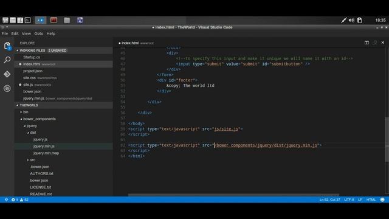Open the Help menu
Screen dimensions: 389x219
point(51,33)
